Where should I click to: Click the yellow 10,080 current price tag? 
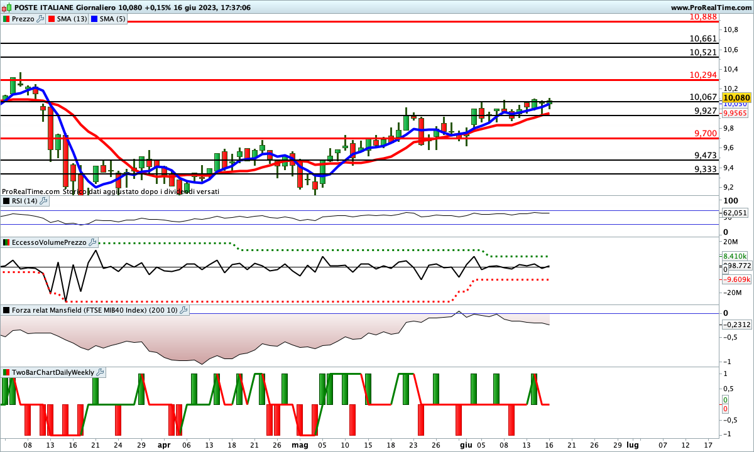[737, 98]
